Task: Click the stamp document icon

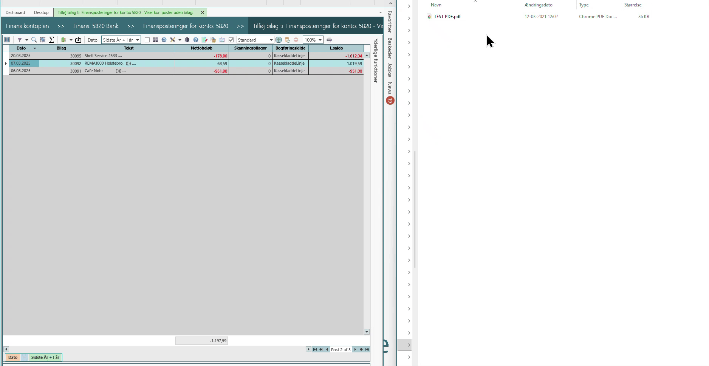Action: pyautogui.click(x=213, y=40)
